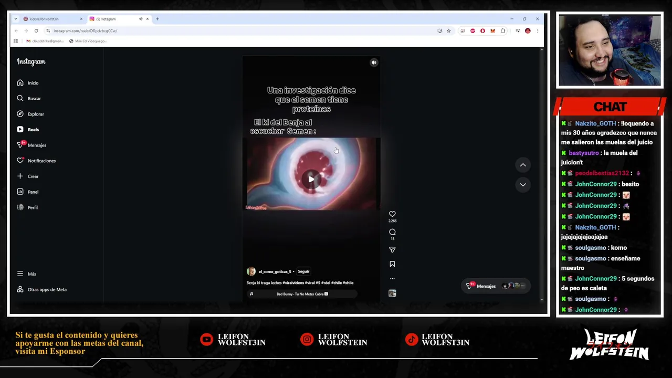Toggle reel audio mute button
Screen dimensions: 672x378
pyautogui.click(x=374, y=62)
